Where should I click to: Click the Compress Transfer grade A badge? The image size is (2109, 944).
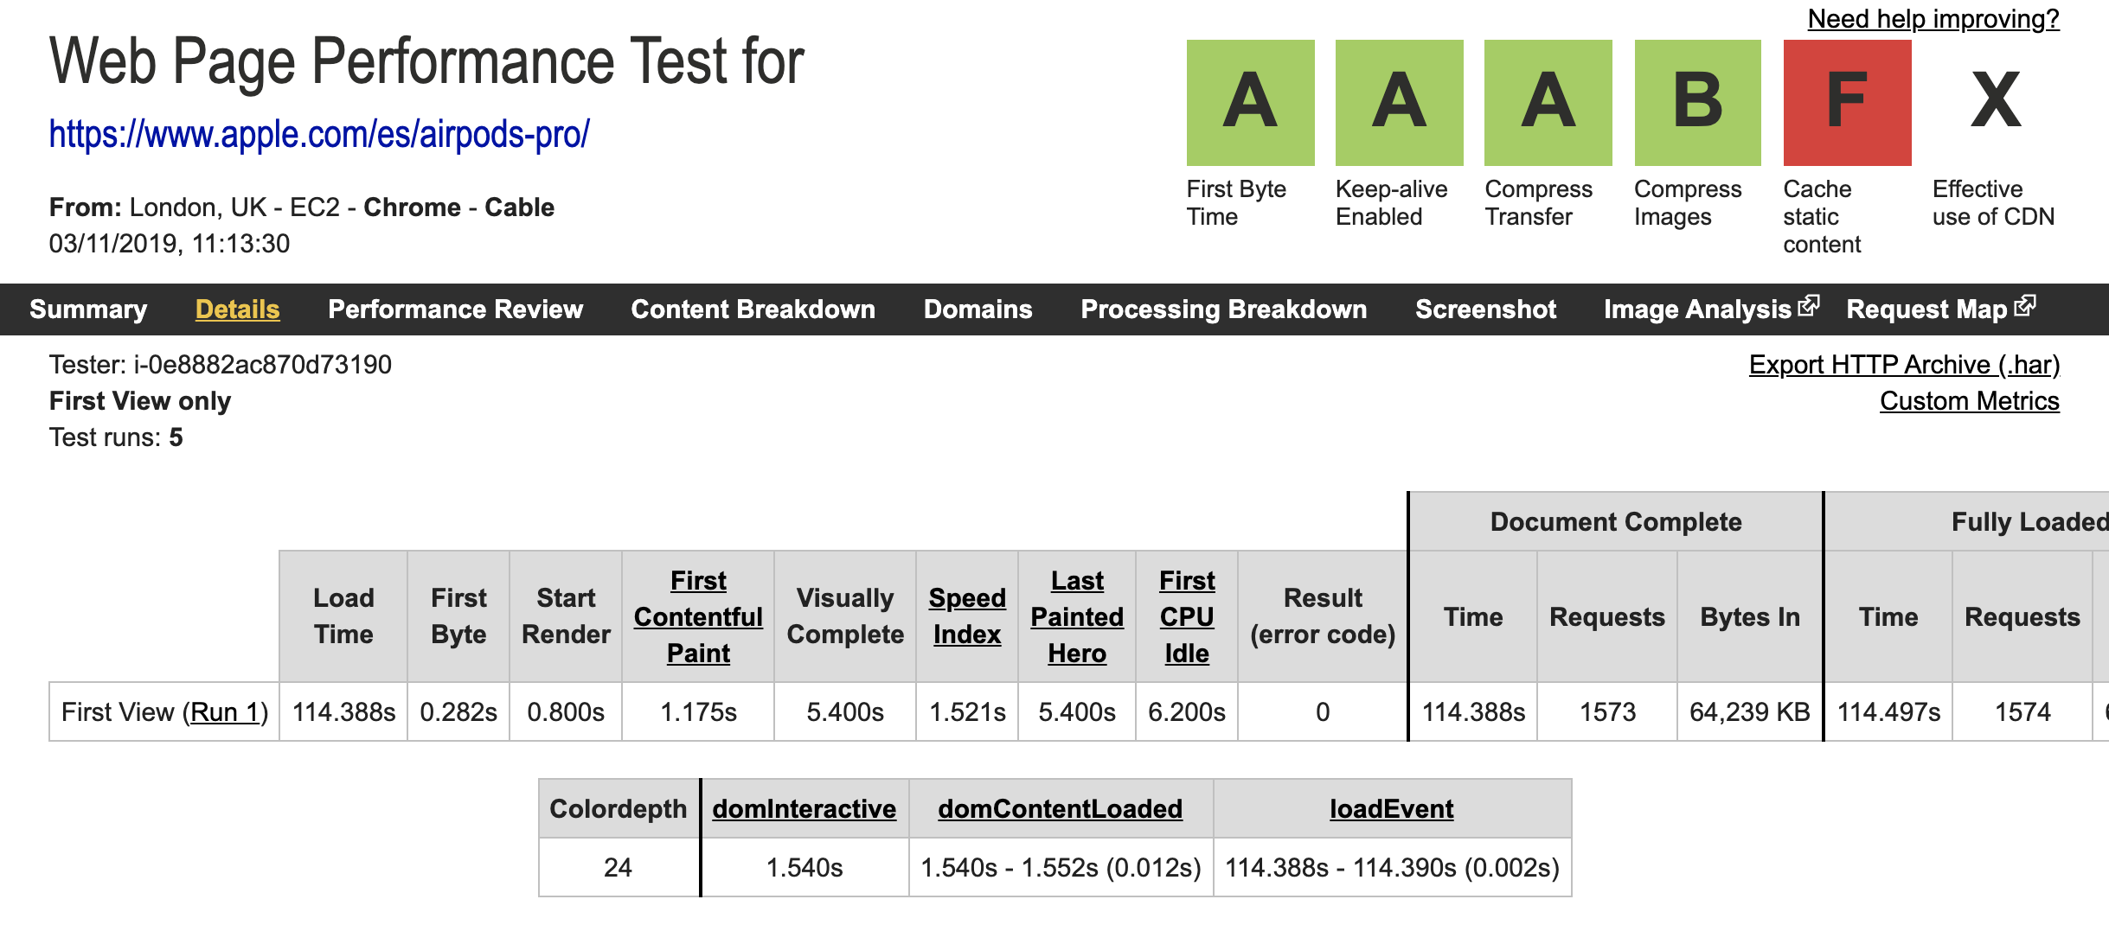tap(1548, 102)
